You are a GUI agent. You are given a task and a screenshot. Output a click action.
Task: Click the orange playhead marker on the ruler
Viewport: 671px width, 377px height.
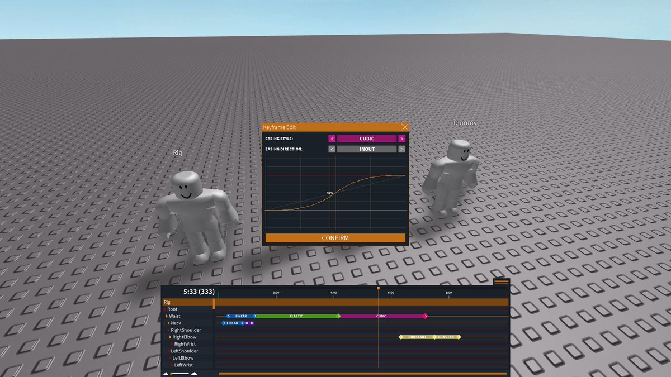379,288
